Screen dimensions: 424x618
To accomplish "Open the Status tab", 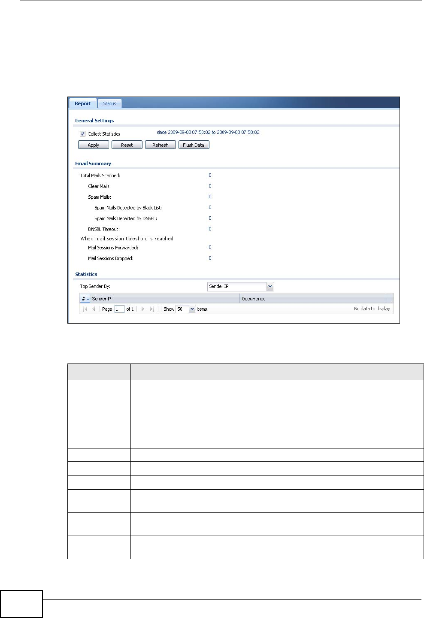I will [x=109, y=103].
